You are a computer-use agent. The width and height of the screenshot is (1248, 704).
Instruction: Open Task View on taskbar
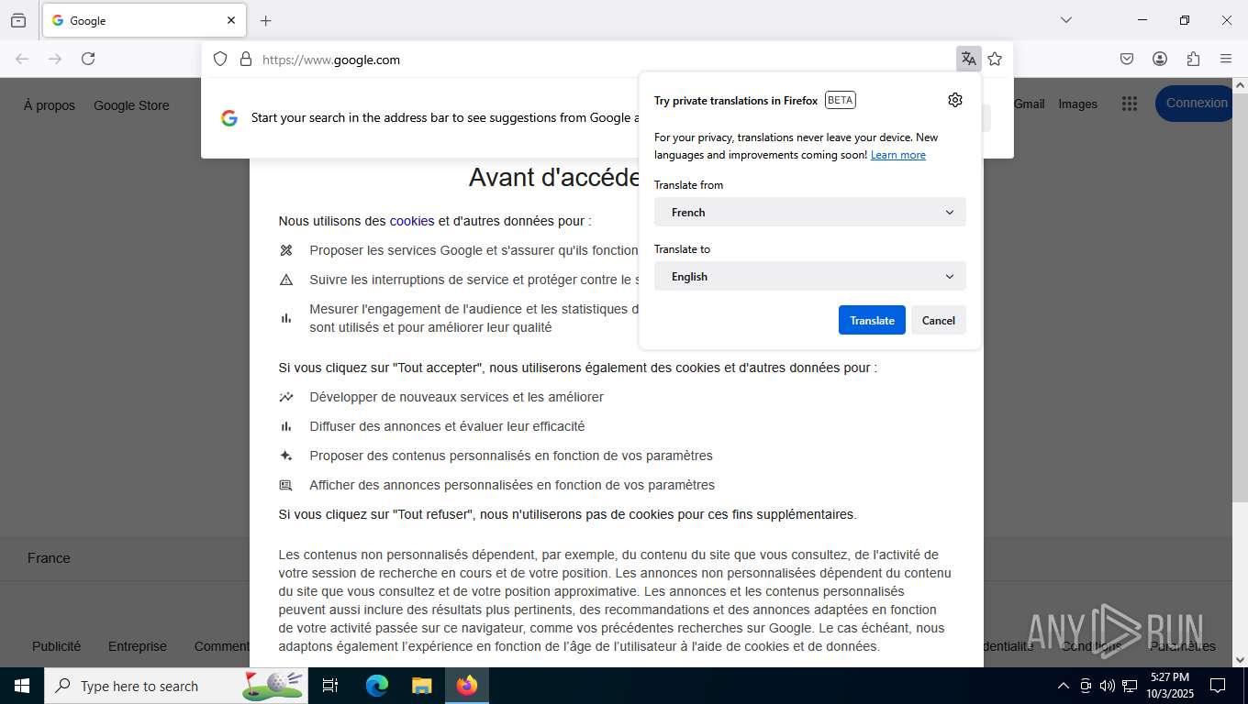[330, 686]
